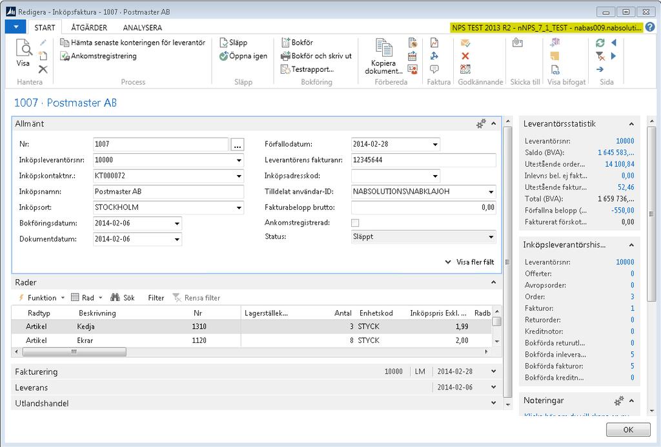
Task: Click the Leverantörens fakturanr input field
Action: click(x=423, y=160)
